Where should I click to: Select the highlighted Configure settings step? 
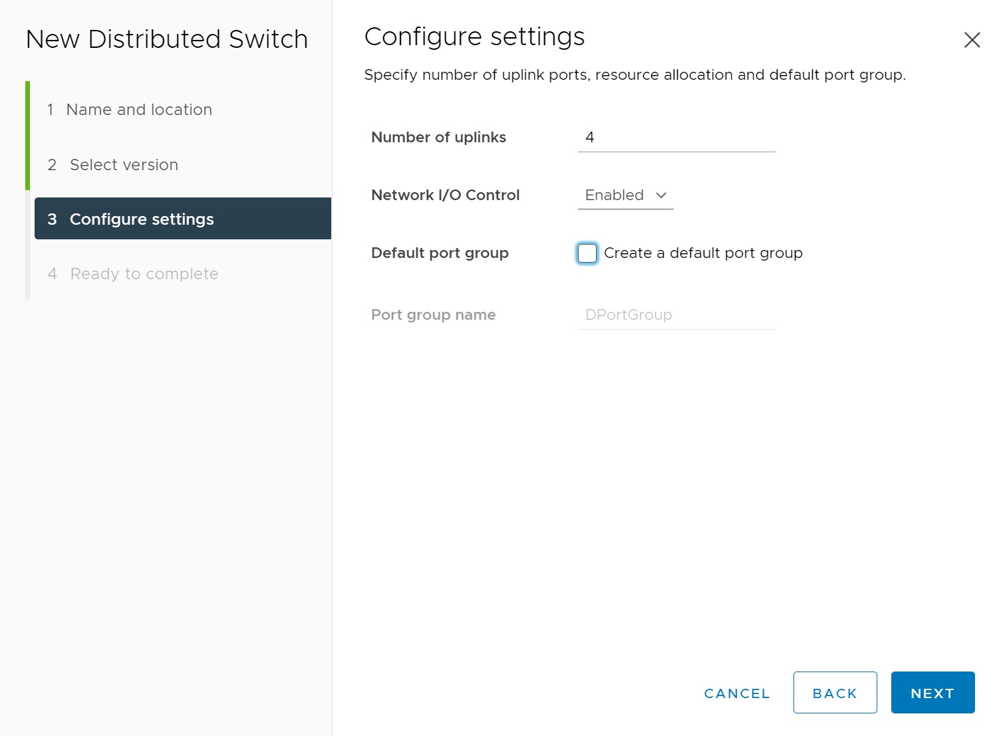pyautogui.click(x=142, y=219)
